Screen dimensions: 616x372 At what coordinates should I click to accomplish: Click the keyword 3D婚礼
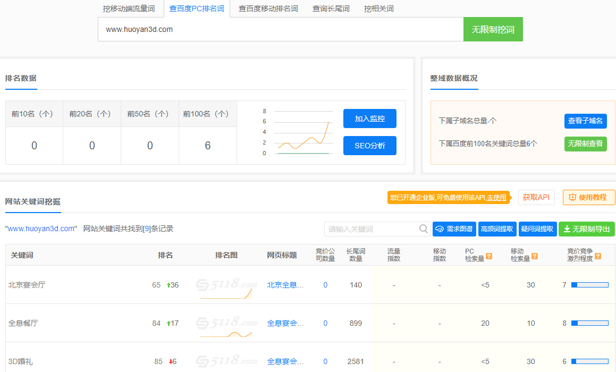tap(20, 361)
